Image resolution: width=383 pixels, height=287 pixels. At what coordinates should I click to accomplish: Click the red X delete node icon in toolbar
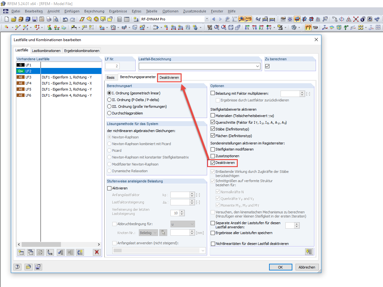(356, 19)
